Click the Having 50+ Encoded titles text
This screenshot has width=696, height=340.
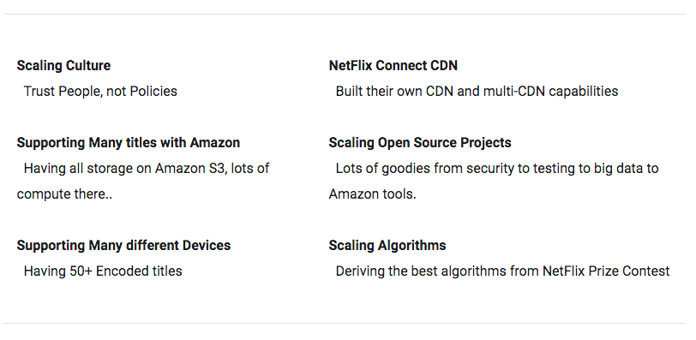pos(103,271)
